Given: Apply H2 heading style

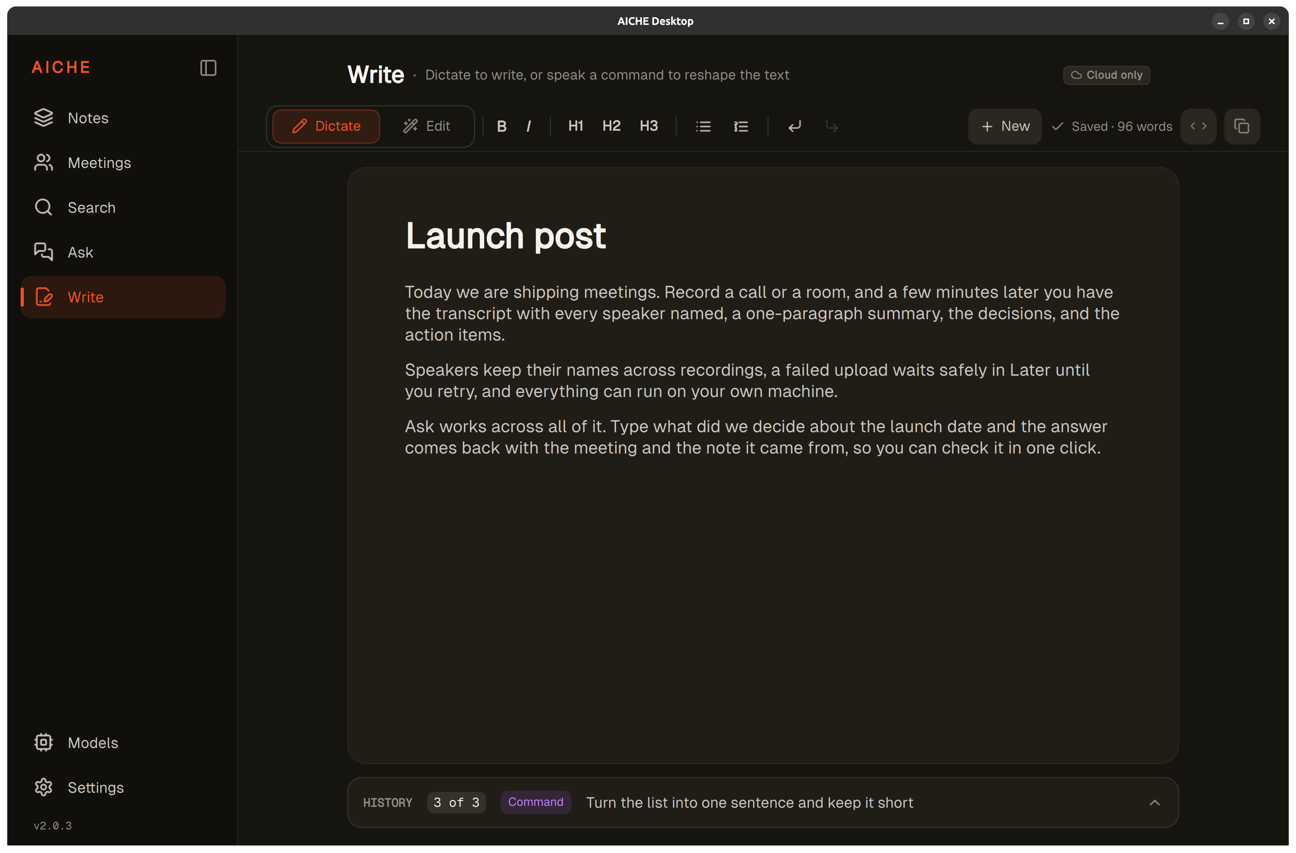Looking at the screenshot, I should click(x=611, y=126).
